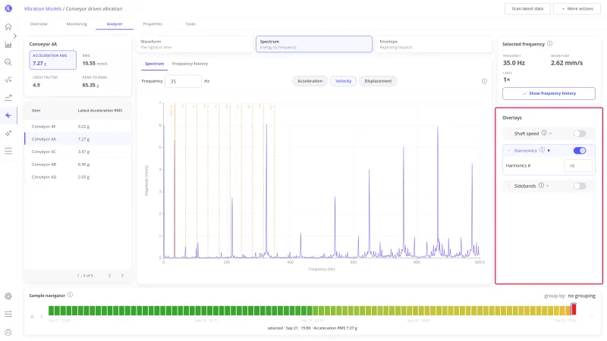Image resolution: width=607 pixels, height=341 pixels.
Task: Open the square root formula icon in the sidebar
Action: pyautogui.click(x=8, y=80)
